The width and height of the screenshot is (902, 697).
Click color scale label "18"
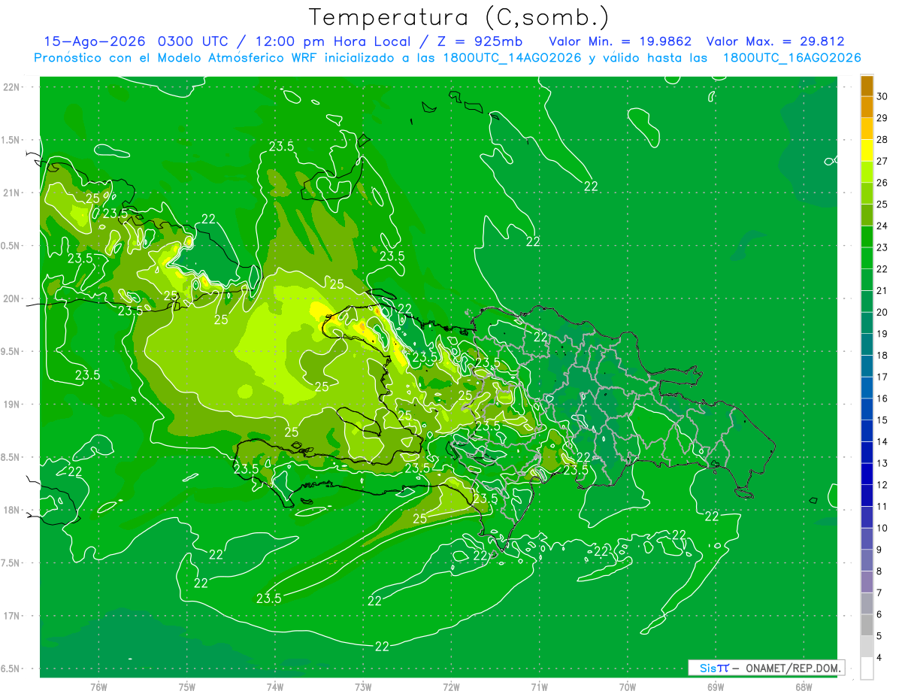point(883,356)
